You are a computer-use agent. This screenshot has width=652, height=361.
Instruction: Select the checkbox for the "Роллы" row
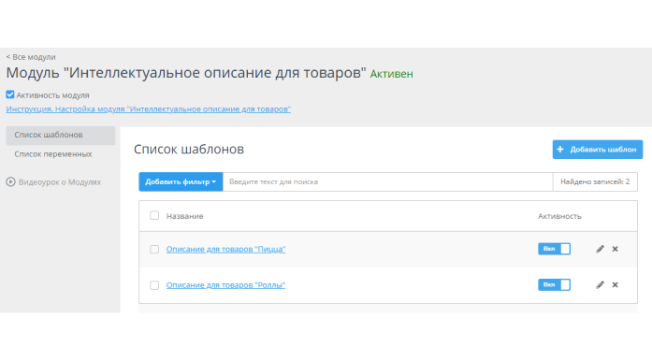click(x=154, y=285)
